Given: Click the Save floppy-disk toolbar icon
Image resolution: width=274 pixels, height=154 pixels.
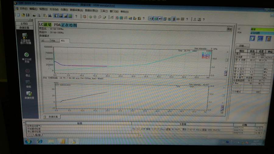Looking at the screenshot, I should pyautogui.click(x=28, y=15).
